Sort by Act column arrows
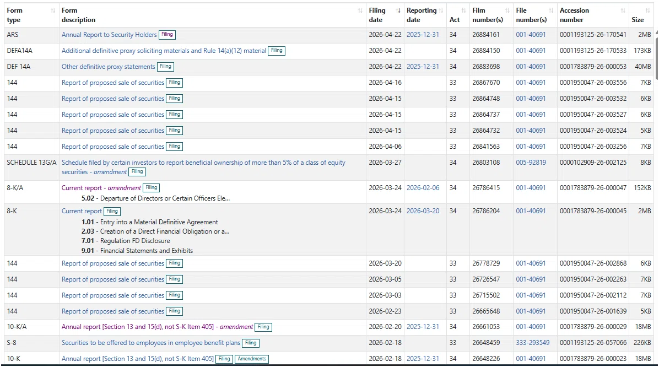The width and height of the screenshot is (659, 367). (463, 10)
